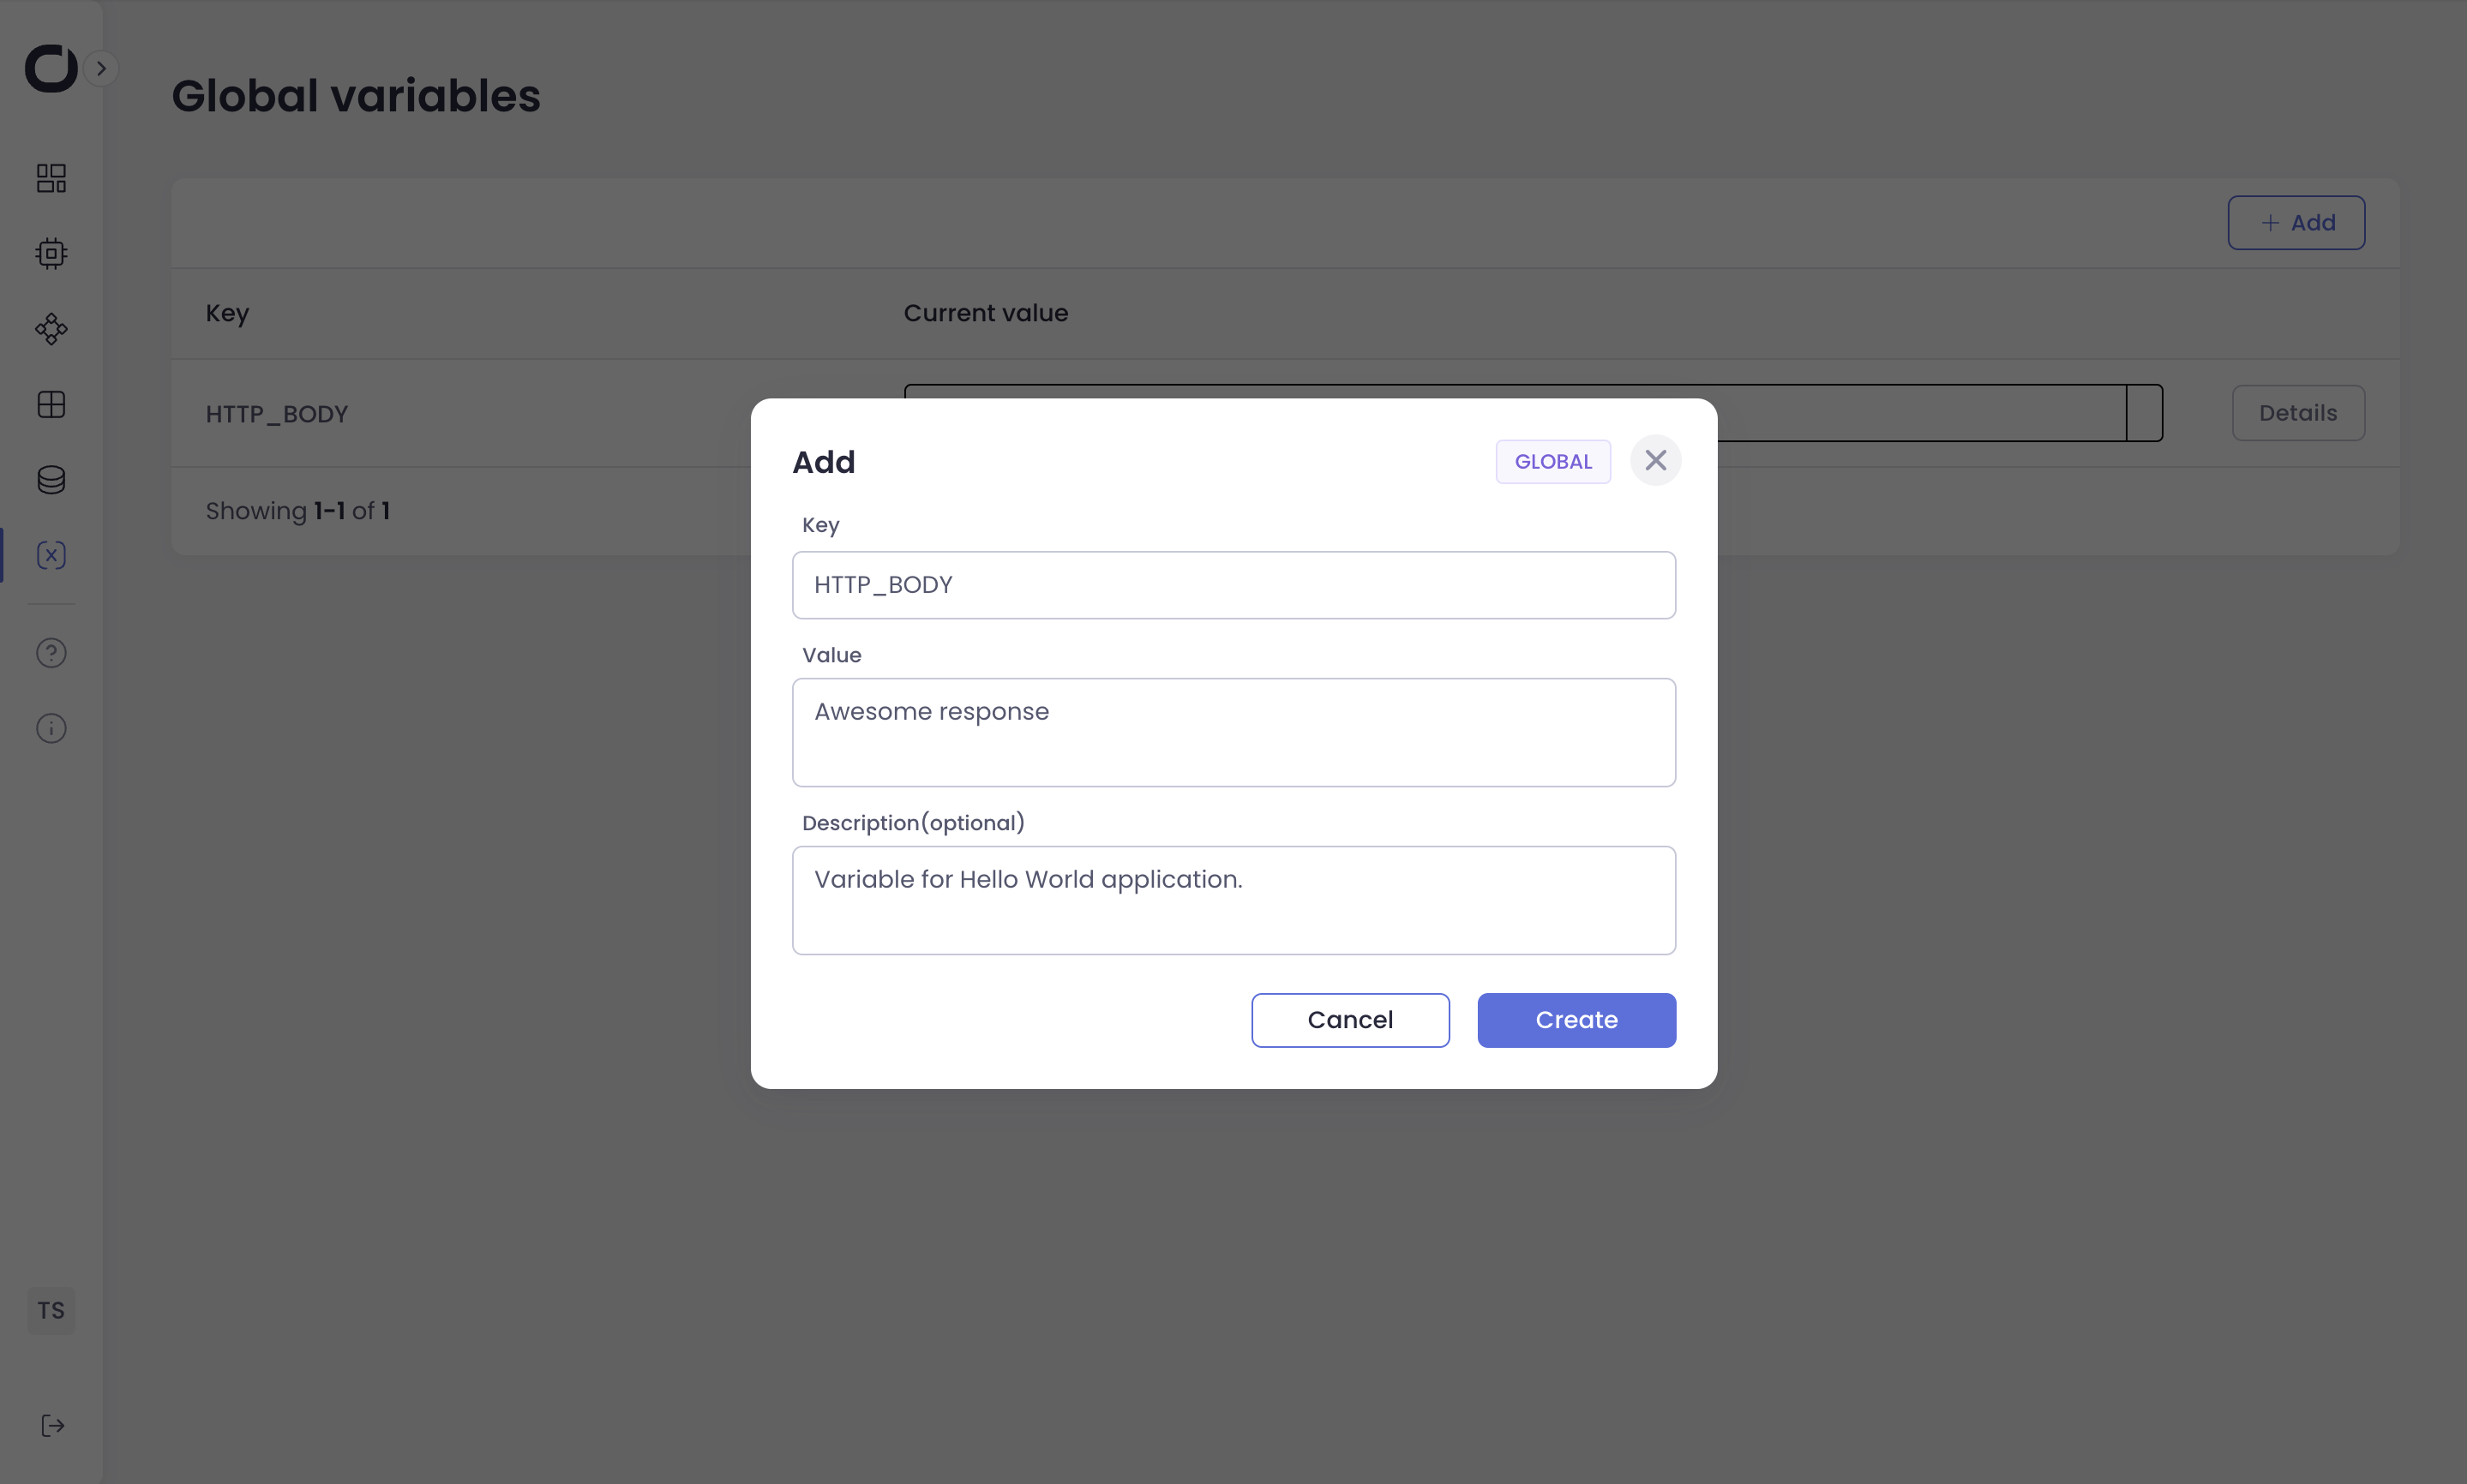The image size is (2467, 1484).
Task: Open the table grid icon in sidebar
Action: (51, 405)
